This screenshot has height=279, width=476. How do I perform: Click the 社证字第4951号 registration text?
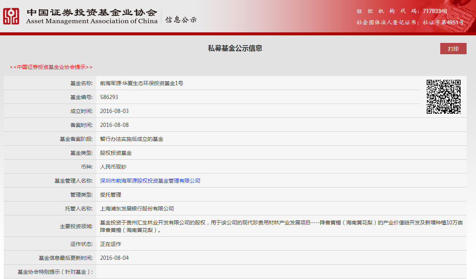pyautogui.click(x=443, y=22)
